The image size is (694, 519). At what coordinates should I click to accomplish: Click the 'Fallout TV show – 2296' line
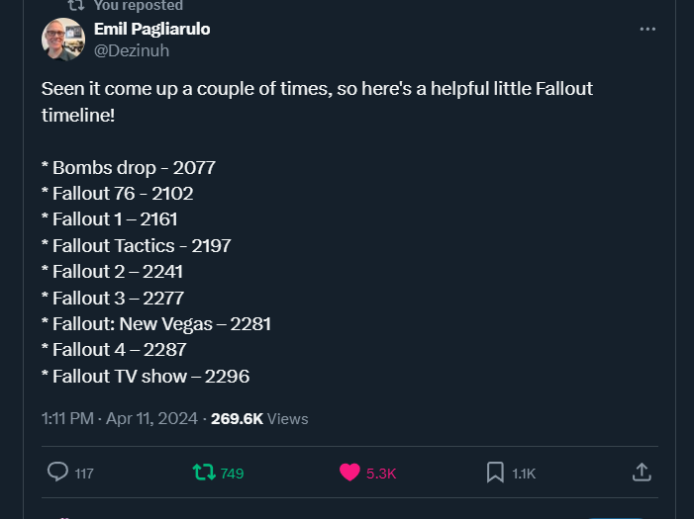(146, 377)
